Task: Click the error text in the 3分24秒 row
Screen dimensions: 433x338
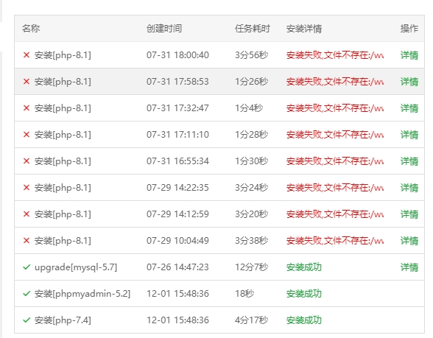Action: point(334,188)
